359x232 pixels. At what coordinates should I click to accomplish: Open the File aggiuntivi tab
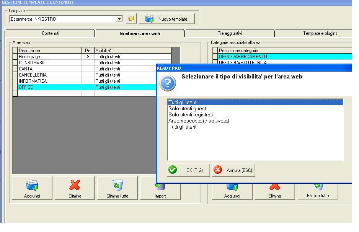point(229,33)
